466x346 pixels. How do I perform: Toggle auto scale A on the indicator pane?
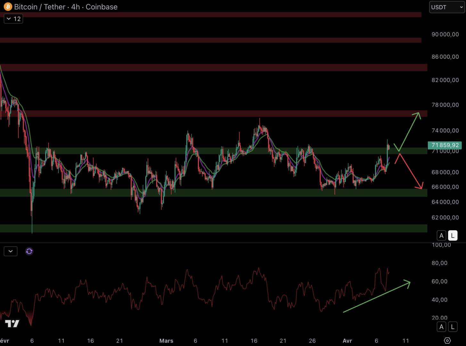(441, 327)
